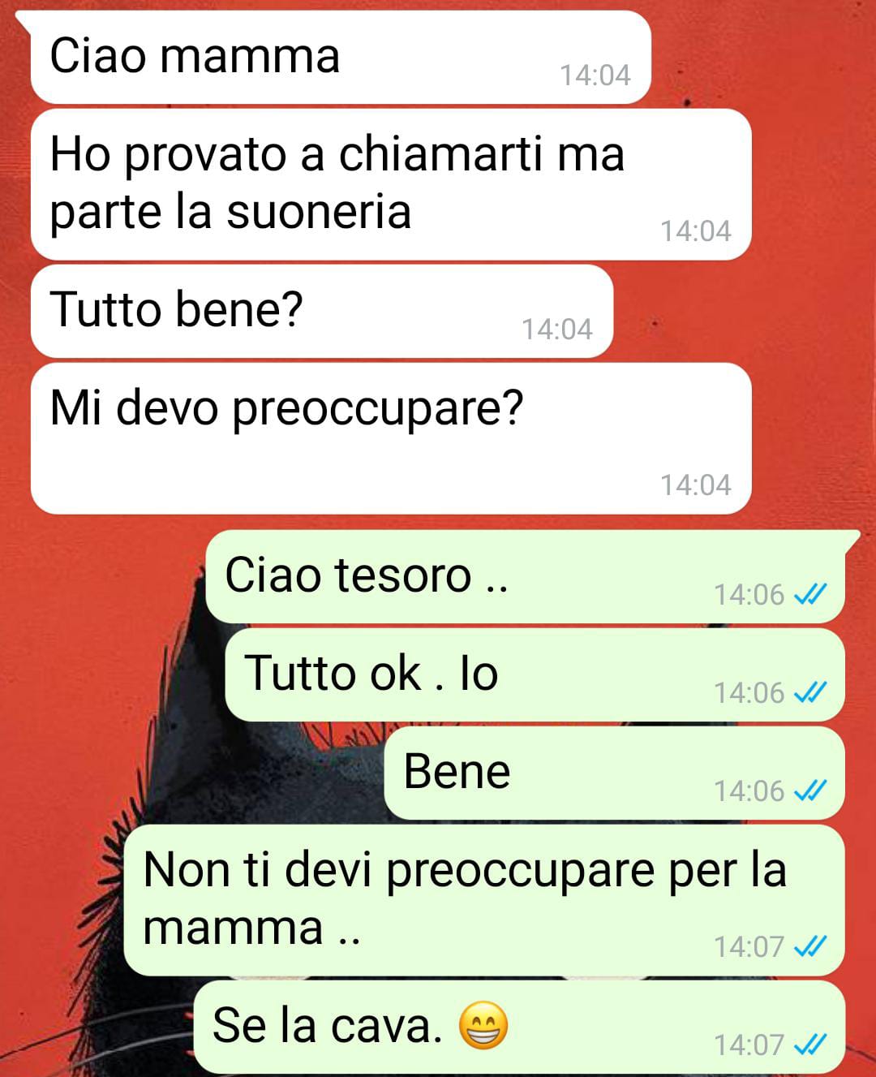The image size is (876, 1077).
Task: Tap the 14:04 timestamp on 'Tutto bene?'
Action: [557, 330]
